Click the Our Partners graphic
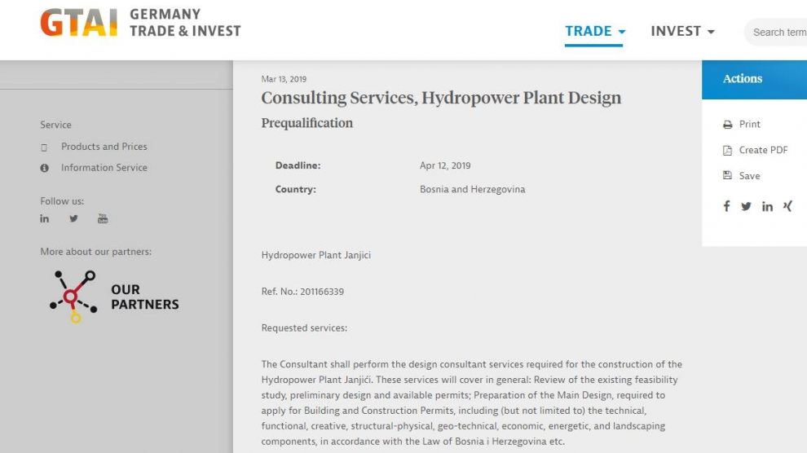Image resolution: width=807 pixels, height=453 pixels. [x=114, y=297]
